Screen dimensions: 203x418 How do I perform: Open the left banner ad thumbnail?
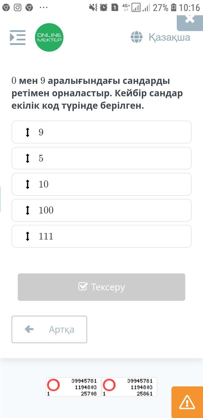(73, 387)
